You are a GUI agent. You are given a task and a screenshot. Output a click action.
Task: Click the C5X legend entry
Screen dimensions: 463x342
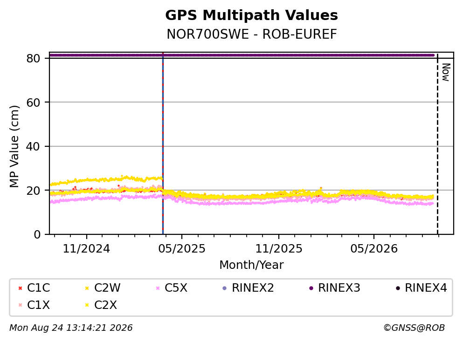(172, 287)
